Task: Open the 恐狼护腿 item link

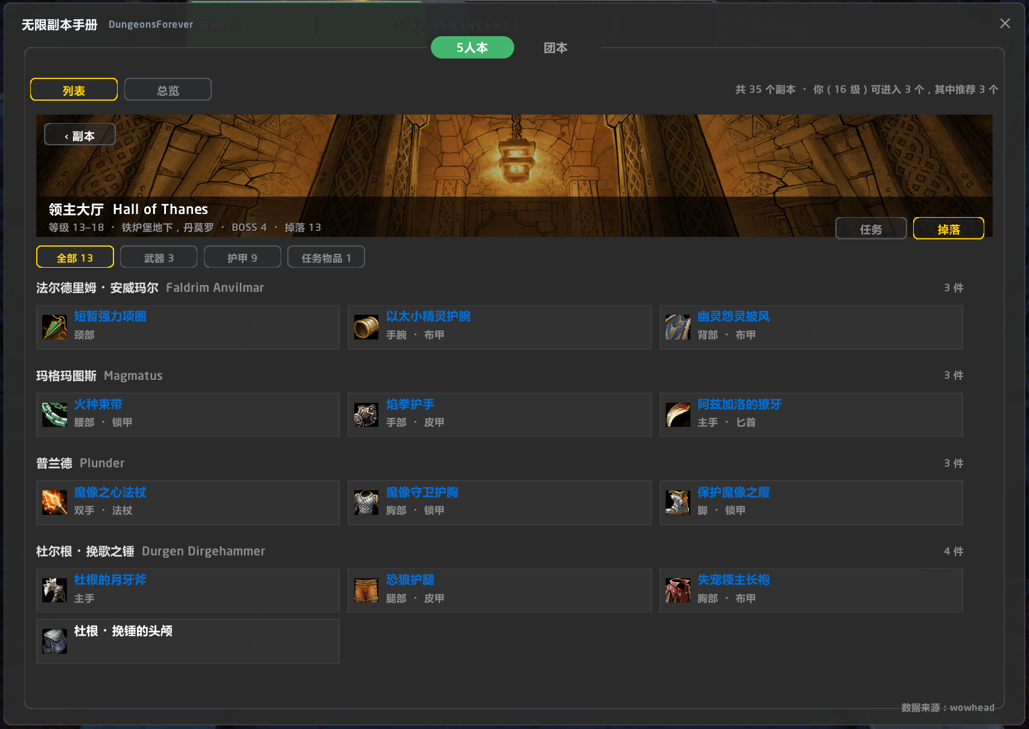Action: pos(410,580)
